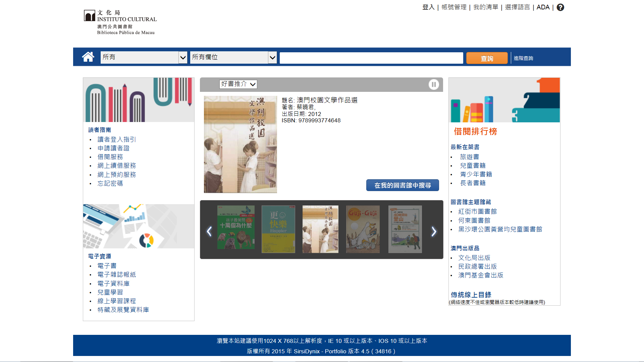Open the 借閱排行榜 books banner
The width and height of the screenshot is (644, 362).
tap(504, 100)
